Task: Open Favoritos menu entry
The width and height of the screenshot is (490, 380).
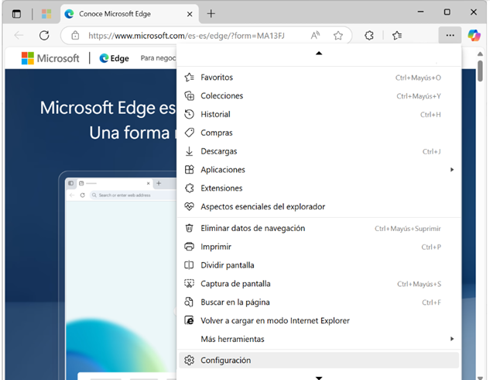Action: point(319,78)
